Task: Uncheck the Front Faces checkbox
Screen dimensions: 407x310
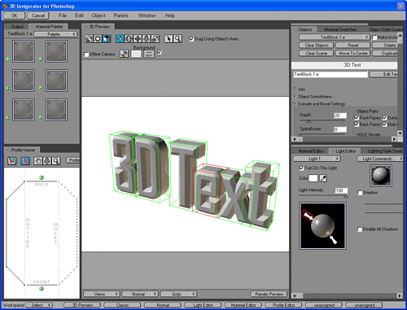Action: tap(357, 118)
